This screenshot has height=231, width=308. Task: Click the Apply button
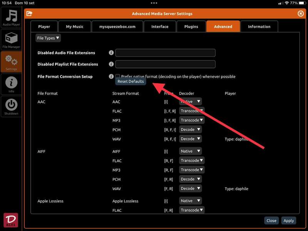click(288, 221)
